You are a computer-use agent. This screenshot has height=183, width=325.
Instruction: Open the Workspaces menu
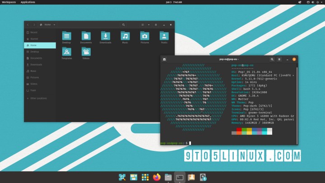click(x=9, y=2)
